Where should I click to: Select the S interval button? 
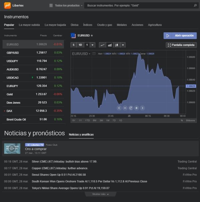point(73,45)
